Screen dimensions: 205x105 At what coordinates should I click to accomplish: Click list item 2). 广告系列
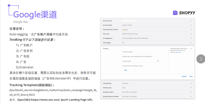(x=24, y=51)
